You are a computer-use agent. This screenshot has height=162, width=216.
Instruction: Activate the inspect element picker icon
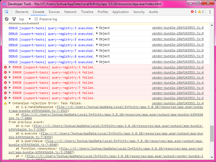[x=6, y=12]
